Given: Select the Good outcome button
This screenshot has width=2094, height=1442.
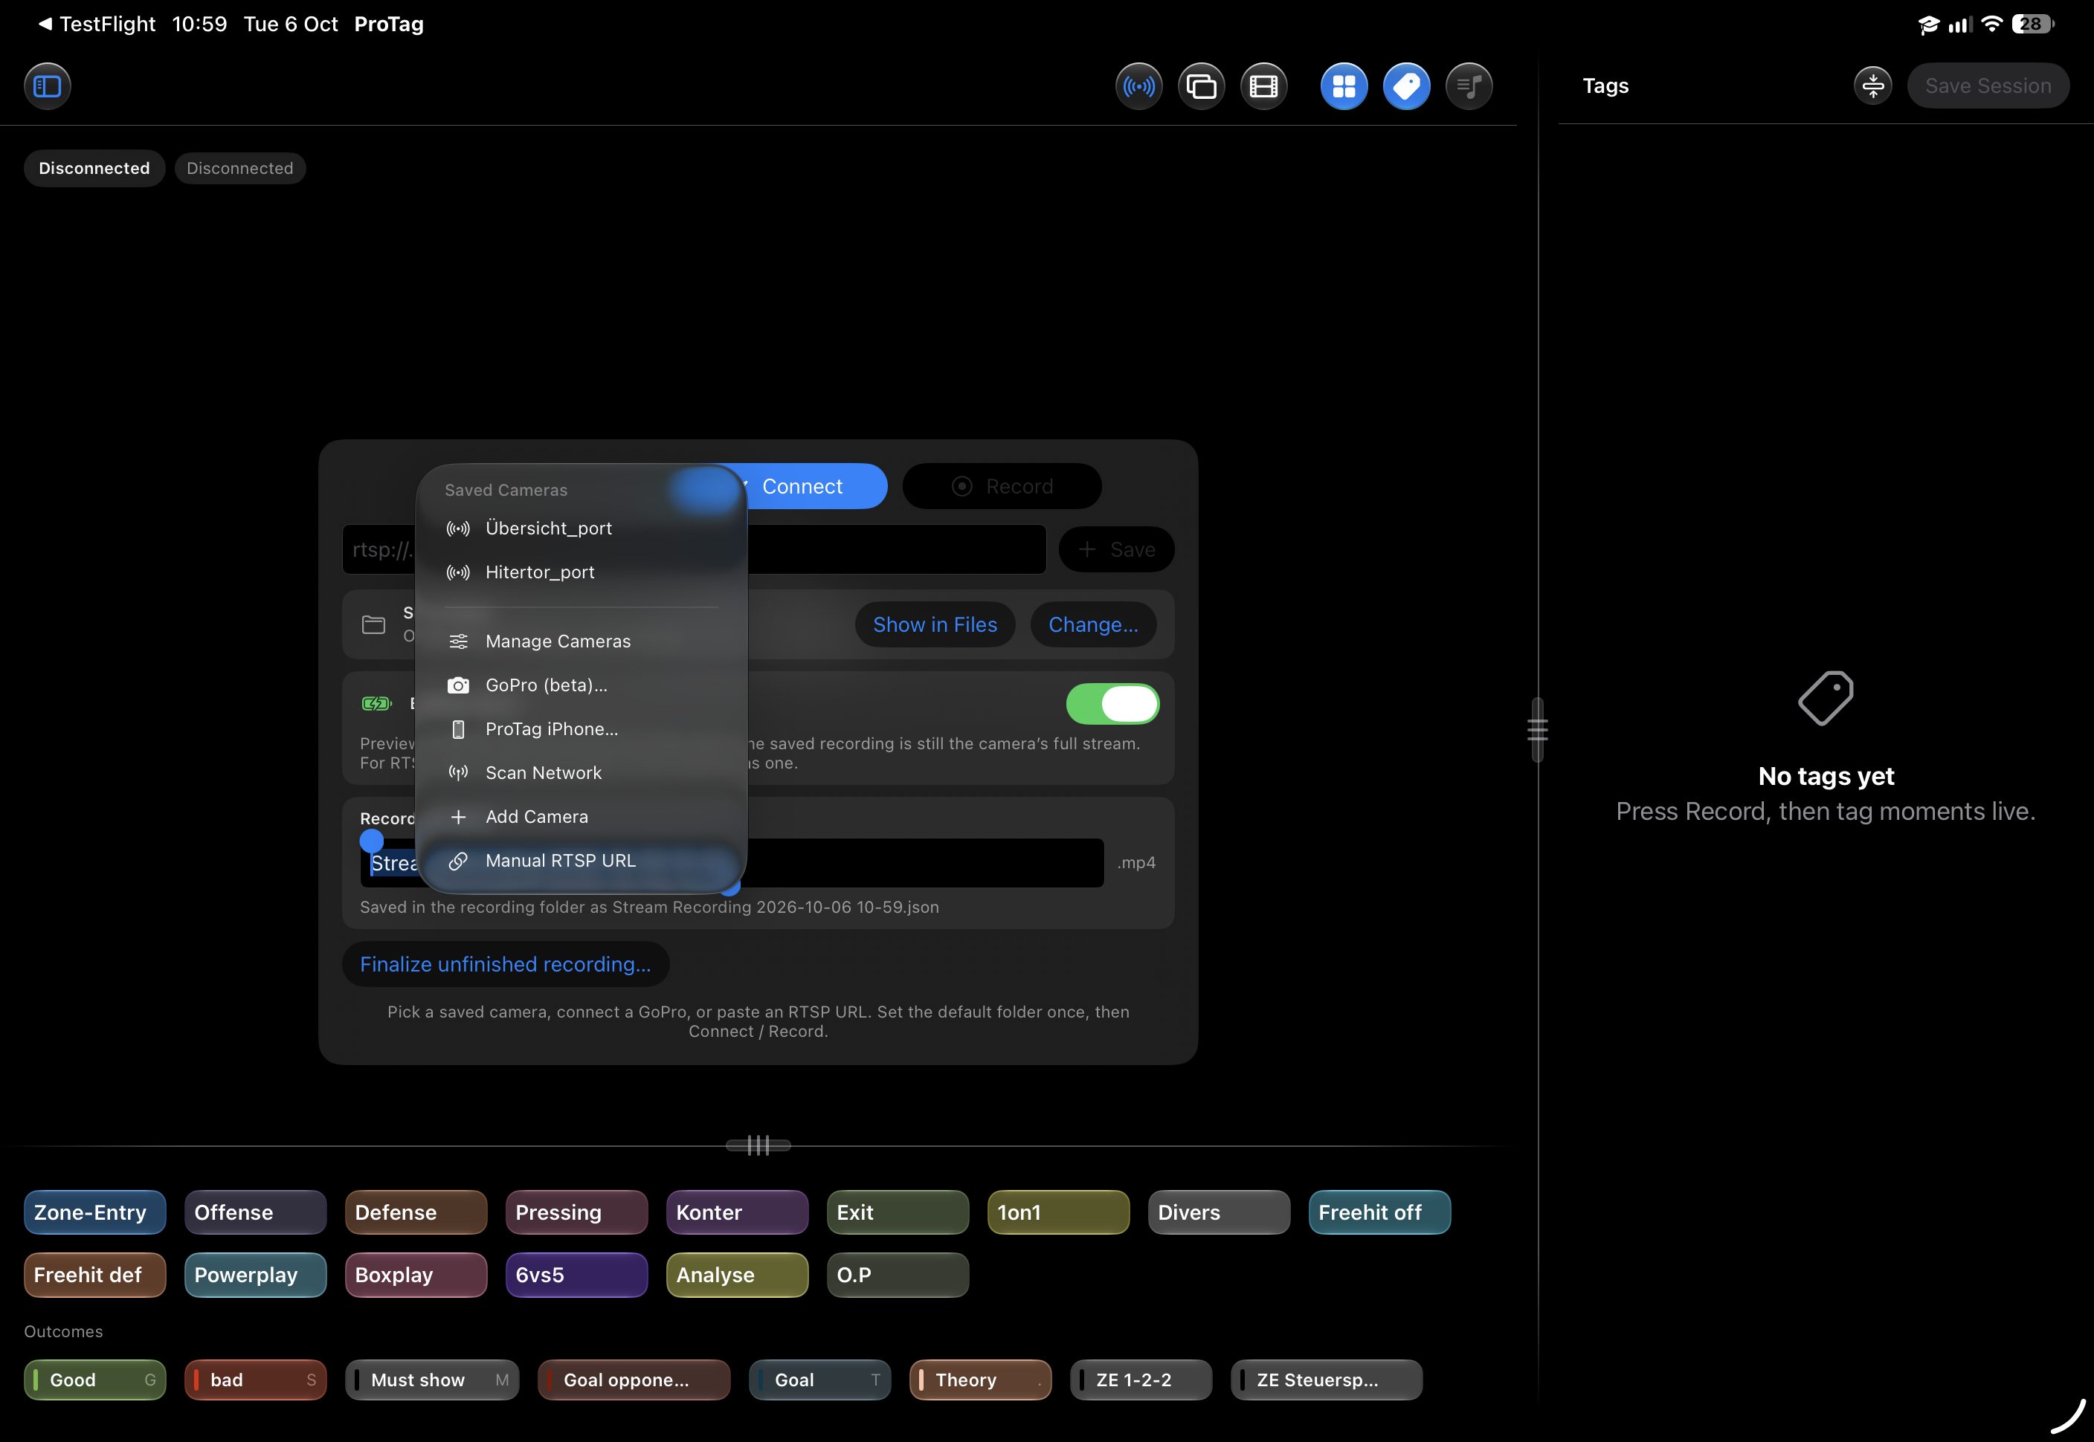Looking at the screenshot, I should click(x=95, y=1380).
